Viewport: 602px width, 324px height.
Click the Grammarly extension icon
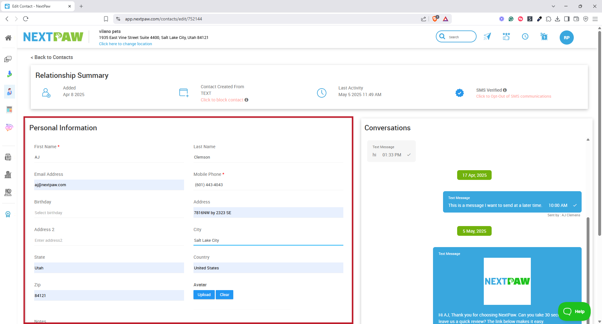click(511, 19)
